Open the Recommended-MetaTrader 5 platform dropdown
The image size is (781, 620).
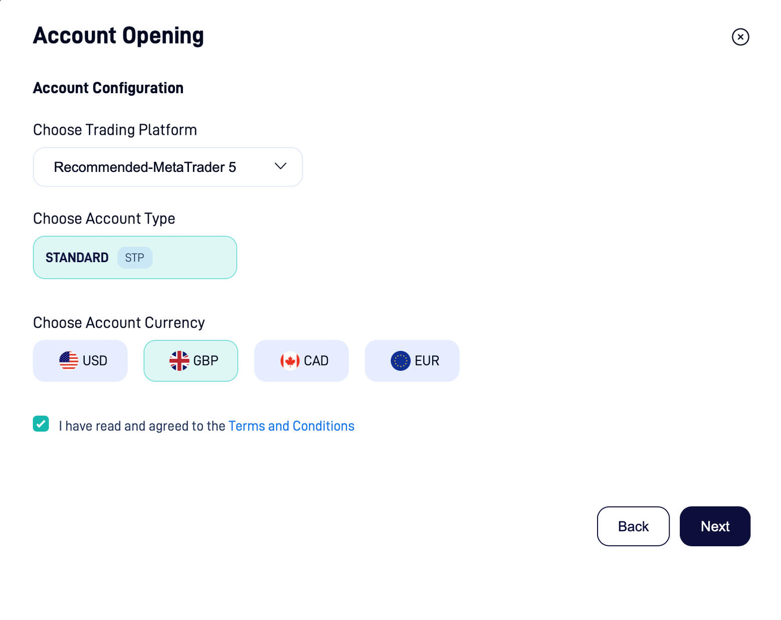[x=167, y=167]
